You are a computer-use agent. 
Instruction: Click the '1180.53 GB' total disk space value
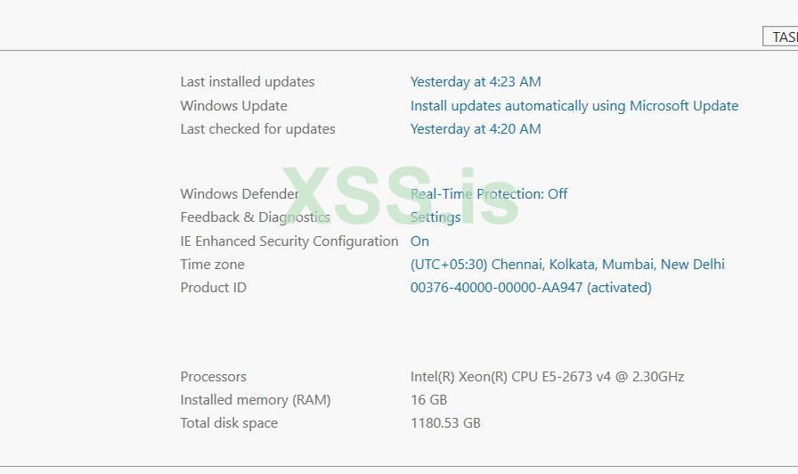coord(445,423)
